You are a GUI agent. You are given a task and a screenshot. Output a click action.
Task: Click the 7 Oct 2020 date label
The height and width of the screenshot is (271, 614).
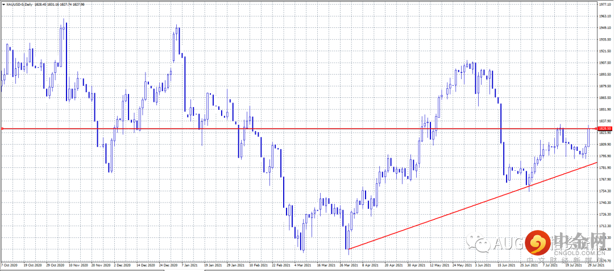coord(9,265)
